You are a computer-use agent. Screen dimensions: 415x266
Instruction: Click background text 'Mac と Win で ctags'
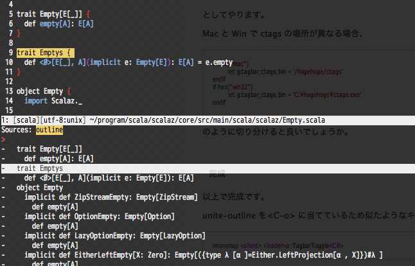pos(242,33)
